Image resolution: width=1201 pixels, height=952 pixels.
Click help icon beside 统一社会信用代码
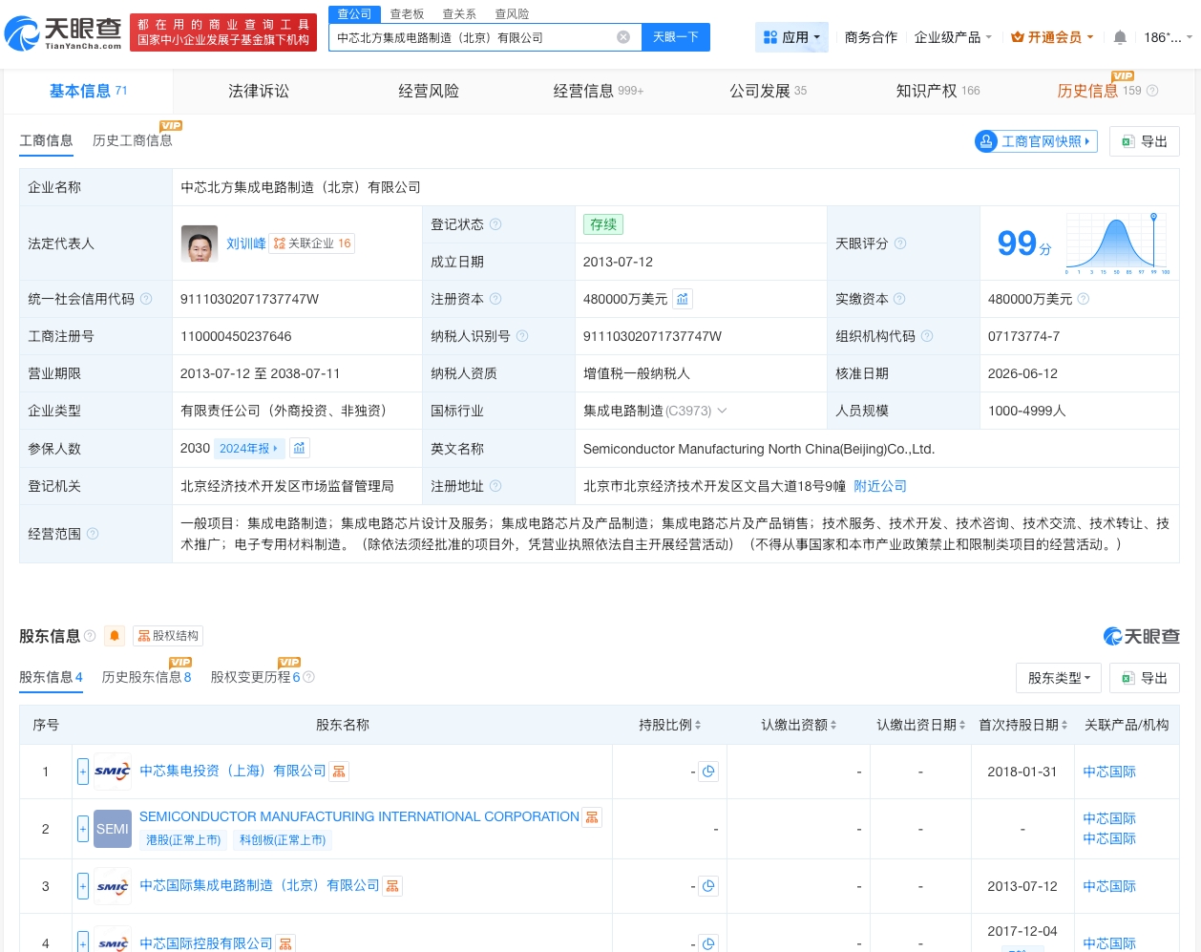click(x=146, y=299)
